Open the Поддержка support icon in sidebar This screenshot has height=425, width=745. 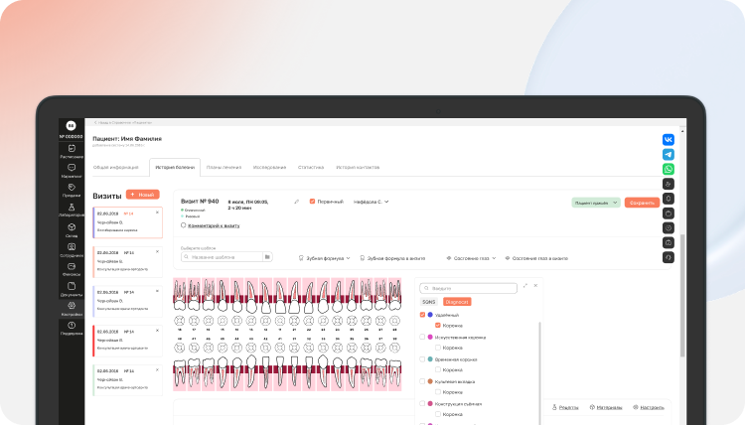pos(72,326)
